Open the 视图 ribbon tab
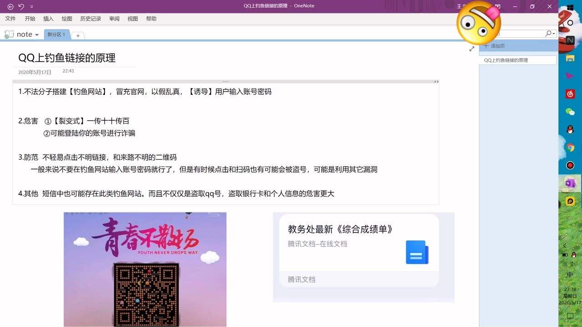The width and height of the screenshot is (582, 327). click(132, 19)
